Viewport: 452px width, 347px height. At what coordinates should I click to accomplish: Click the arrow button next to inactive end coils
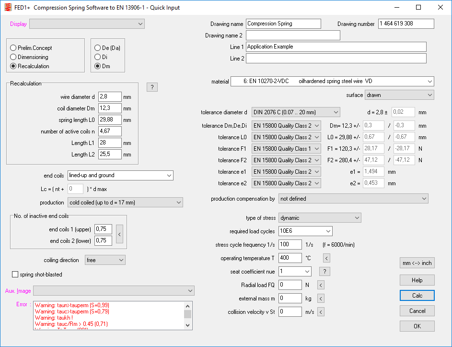[120, 235]
